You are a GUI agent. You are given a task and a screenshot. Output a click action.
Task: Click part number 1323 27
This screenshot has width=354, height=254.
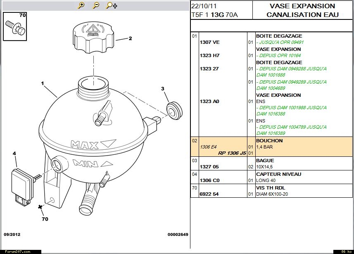[x=209, y=69]
